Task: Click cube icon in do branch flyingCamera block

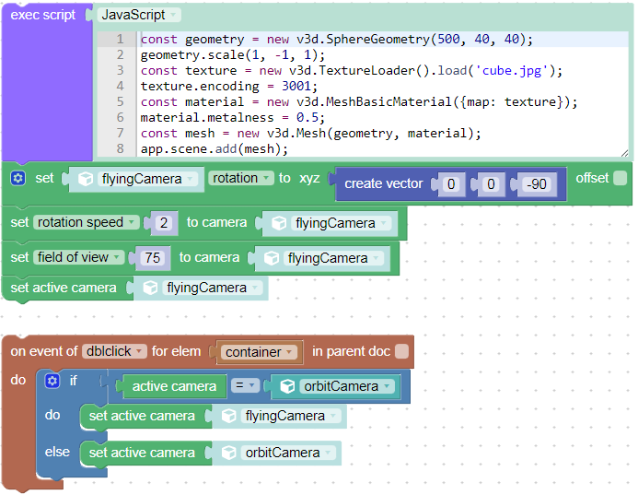Action: [x=228, y=416]
